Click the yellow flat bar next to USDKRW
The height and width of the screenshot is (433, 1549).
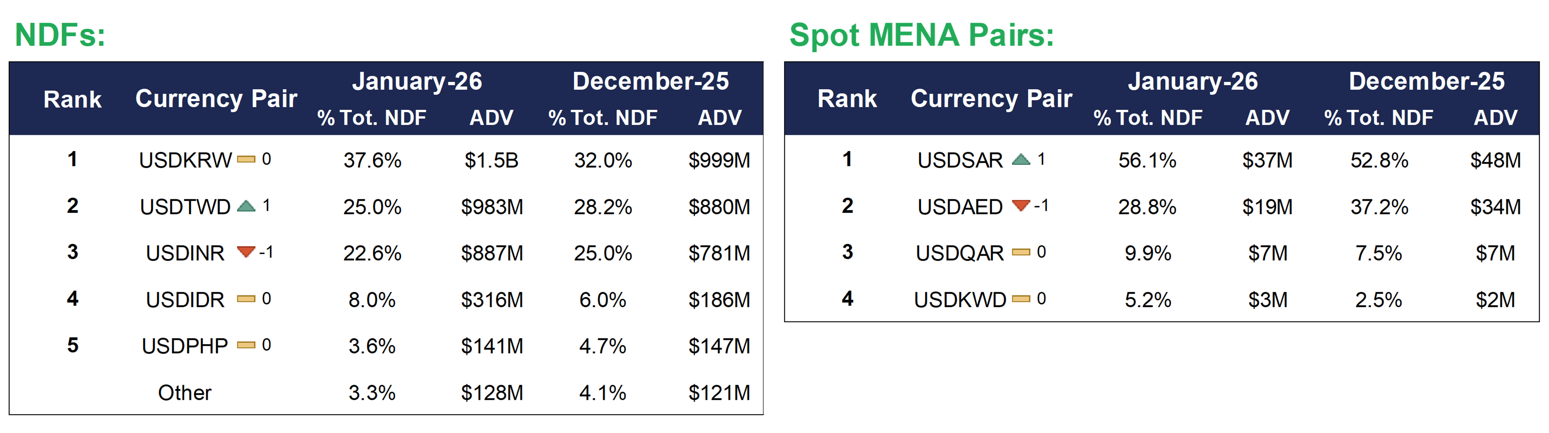[x=246, y=159]
